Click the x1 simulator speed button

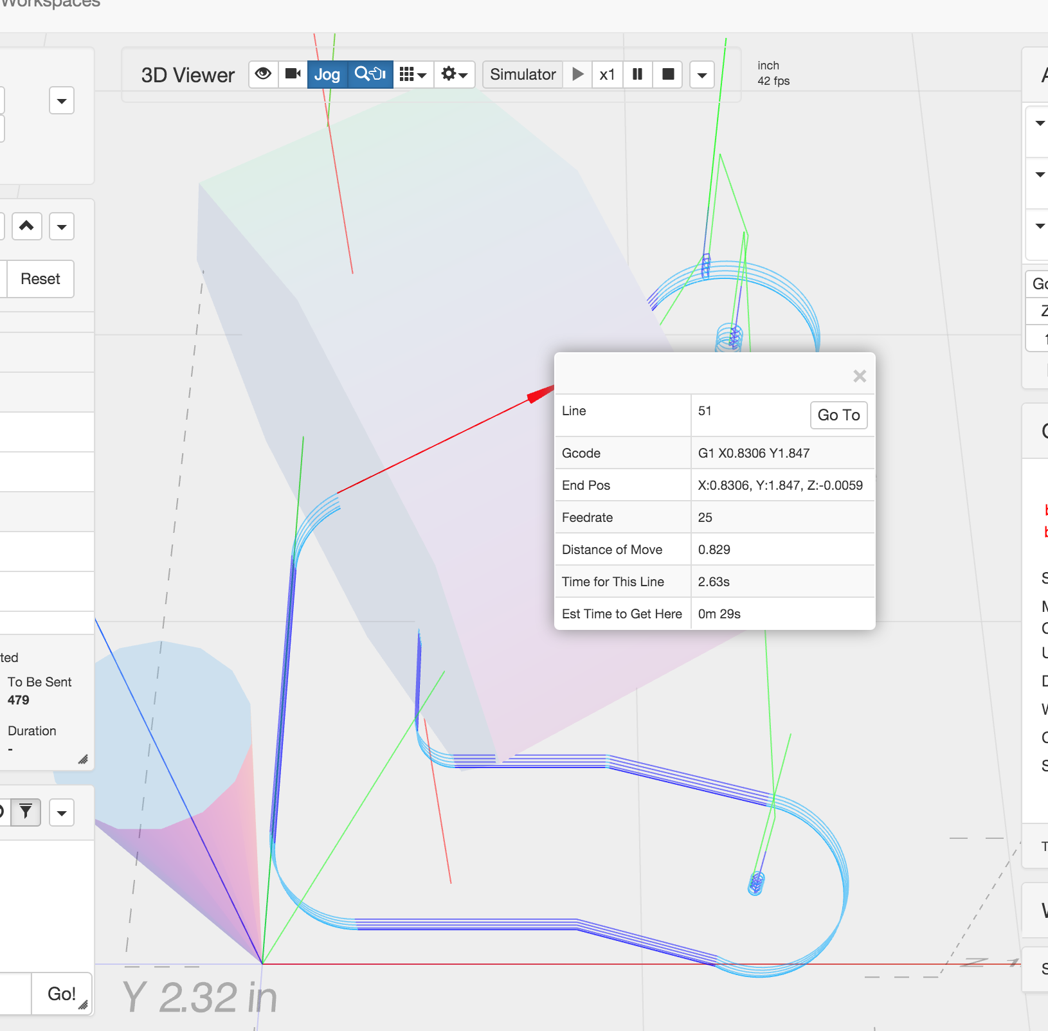(x=607, y=75)
